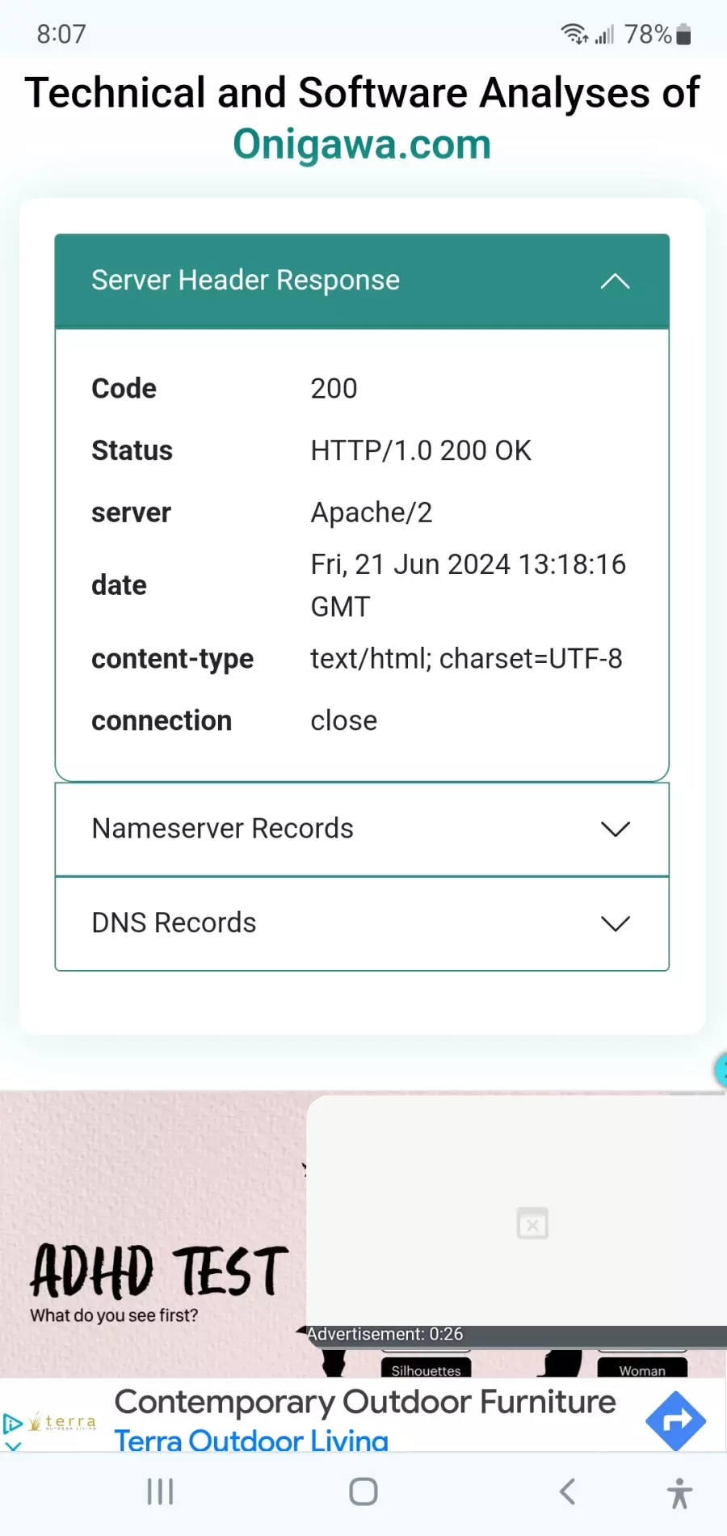Image resolution: width=727 pixels, height=1536 pixels.
Task: Select the Woman answer option
Action: click(x=642, y=1369)
